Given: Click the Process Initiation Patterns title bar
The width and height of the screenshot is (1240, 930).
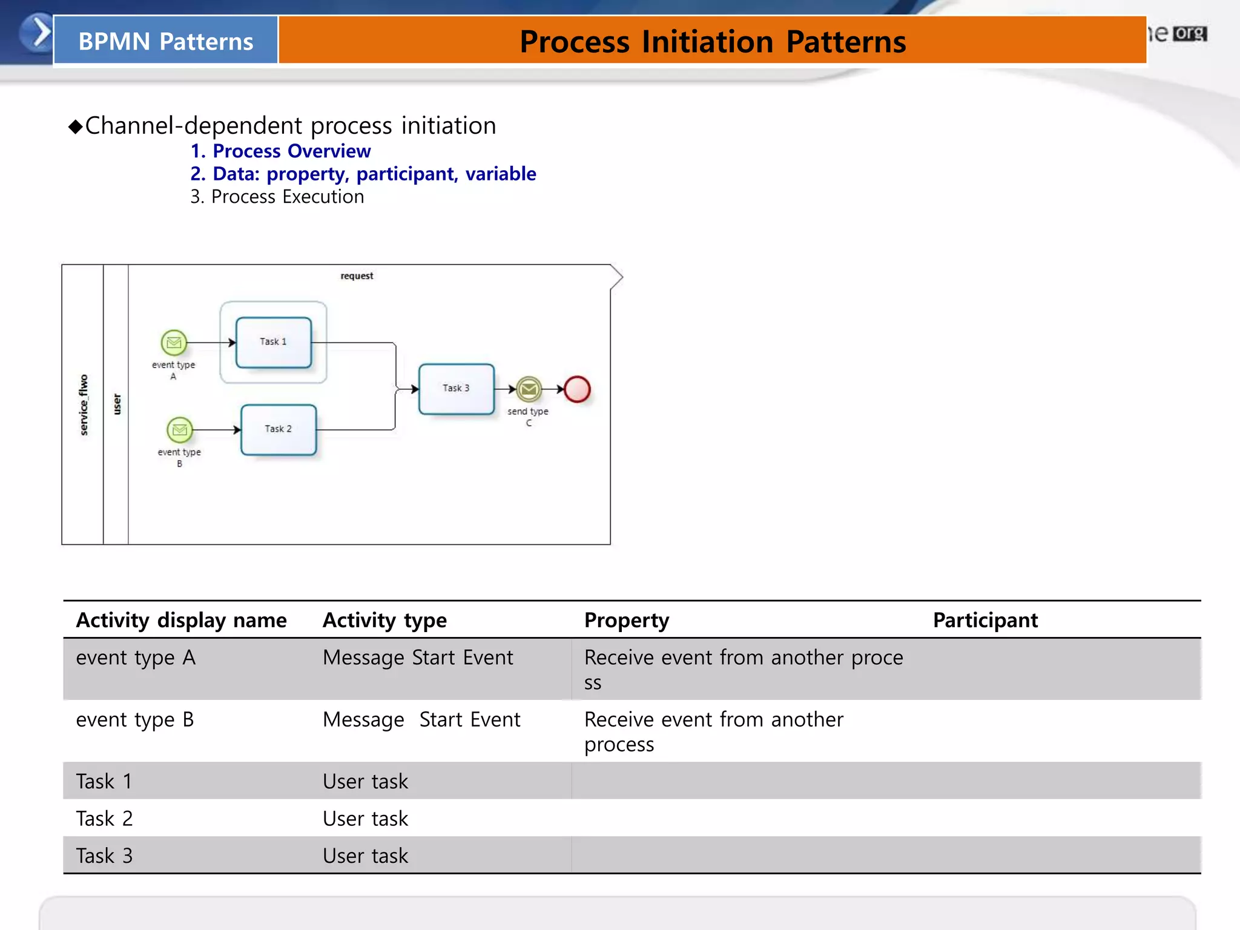Looking at the screenshot, I should (713, 41).
